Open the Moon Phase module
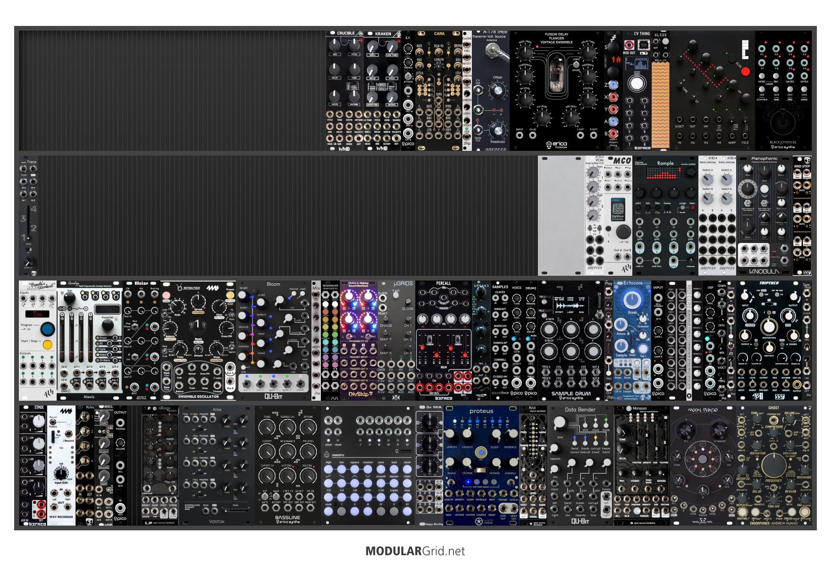The width and height of the screenshot is (831, 561). tap(703, 465)
